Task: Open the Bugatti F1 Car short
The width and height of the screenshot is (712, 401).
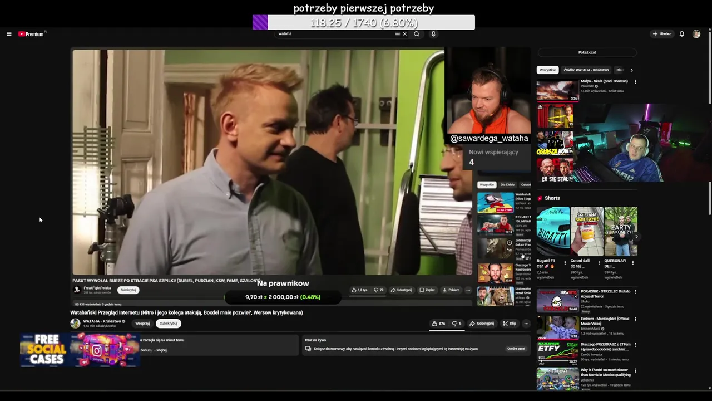Action: pyautogui.click(x=553, y=232)
